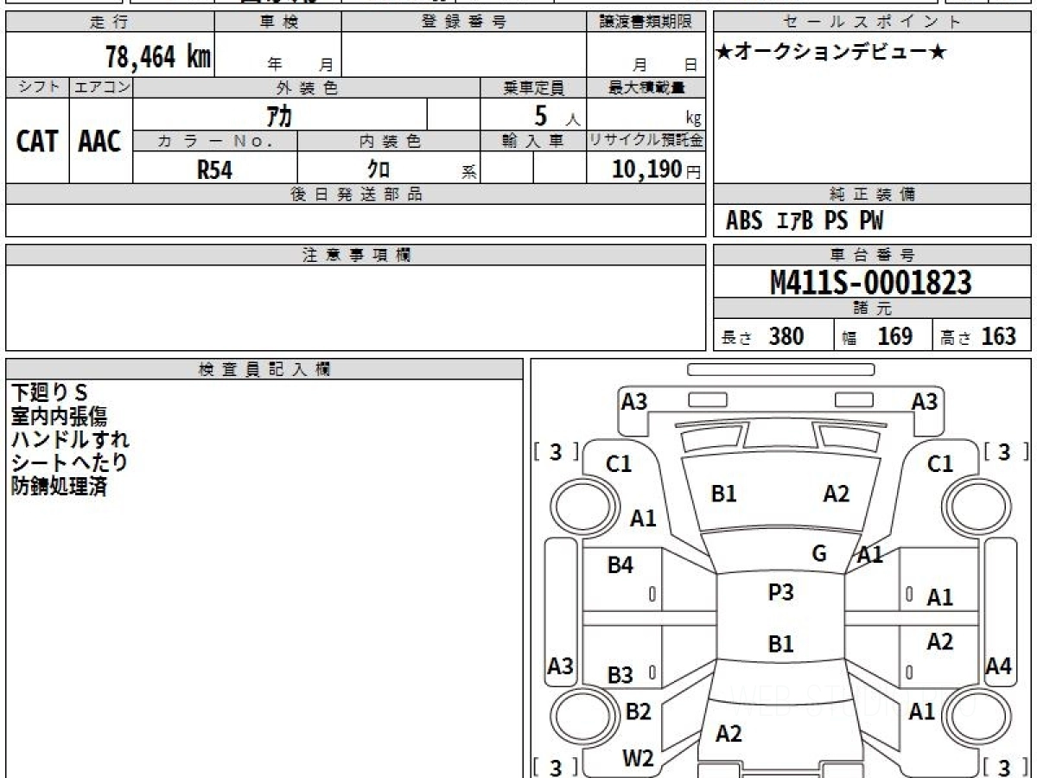Image resolution: width=1037 pixels, height=778 pixels.
Task: Click the 走行 column header
Action: click(110, 22)
